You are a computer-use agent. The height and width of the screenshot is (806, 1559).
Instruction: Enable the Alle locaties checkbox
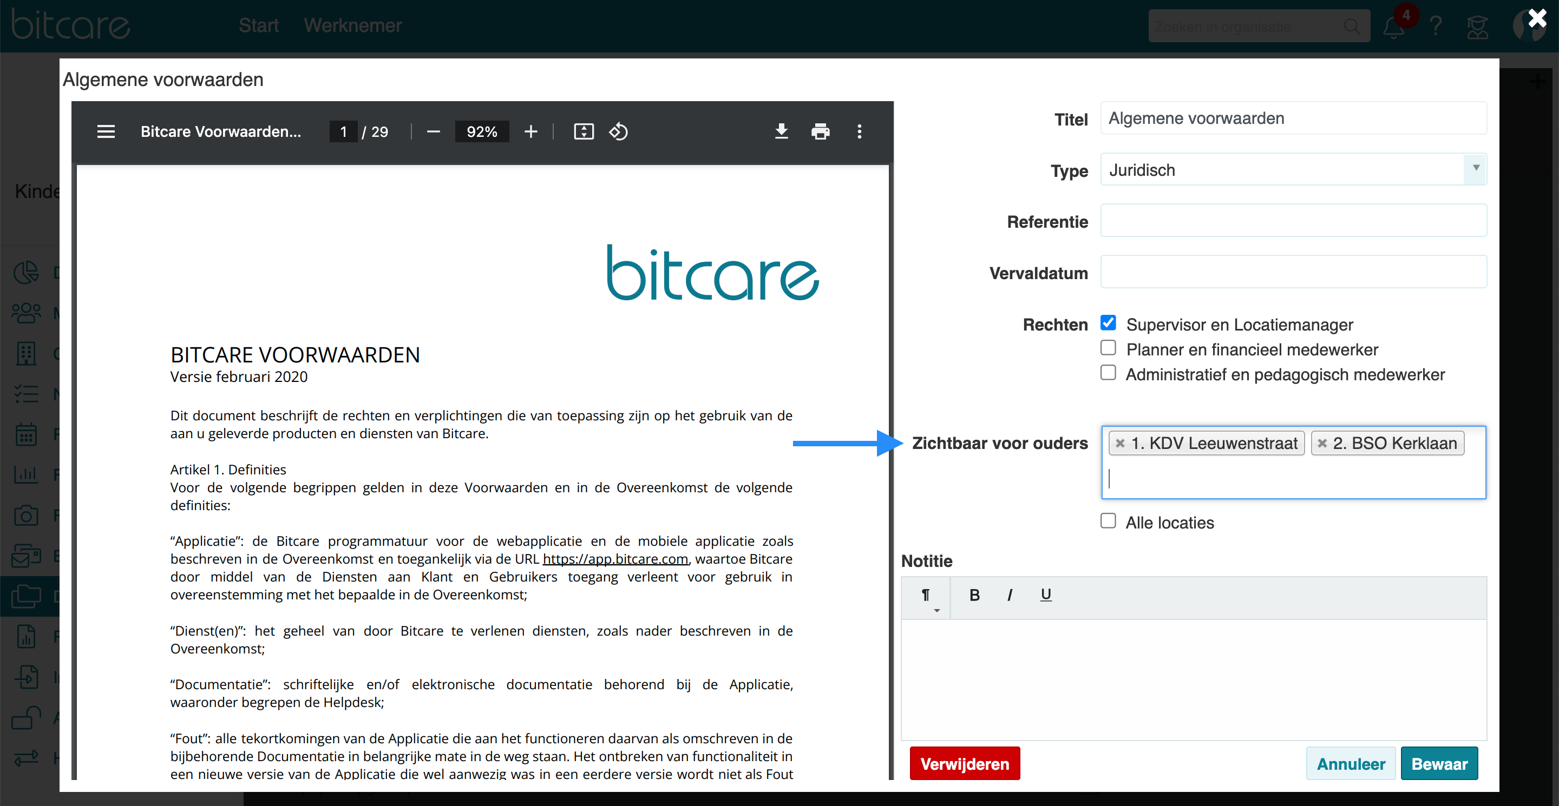[1108, 520]
